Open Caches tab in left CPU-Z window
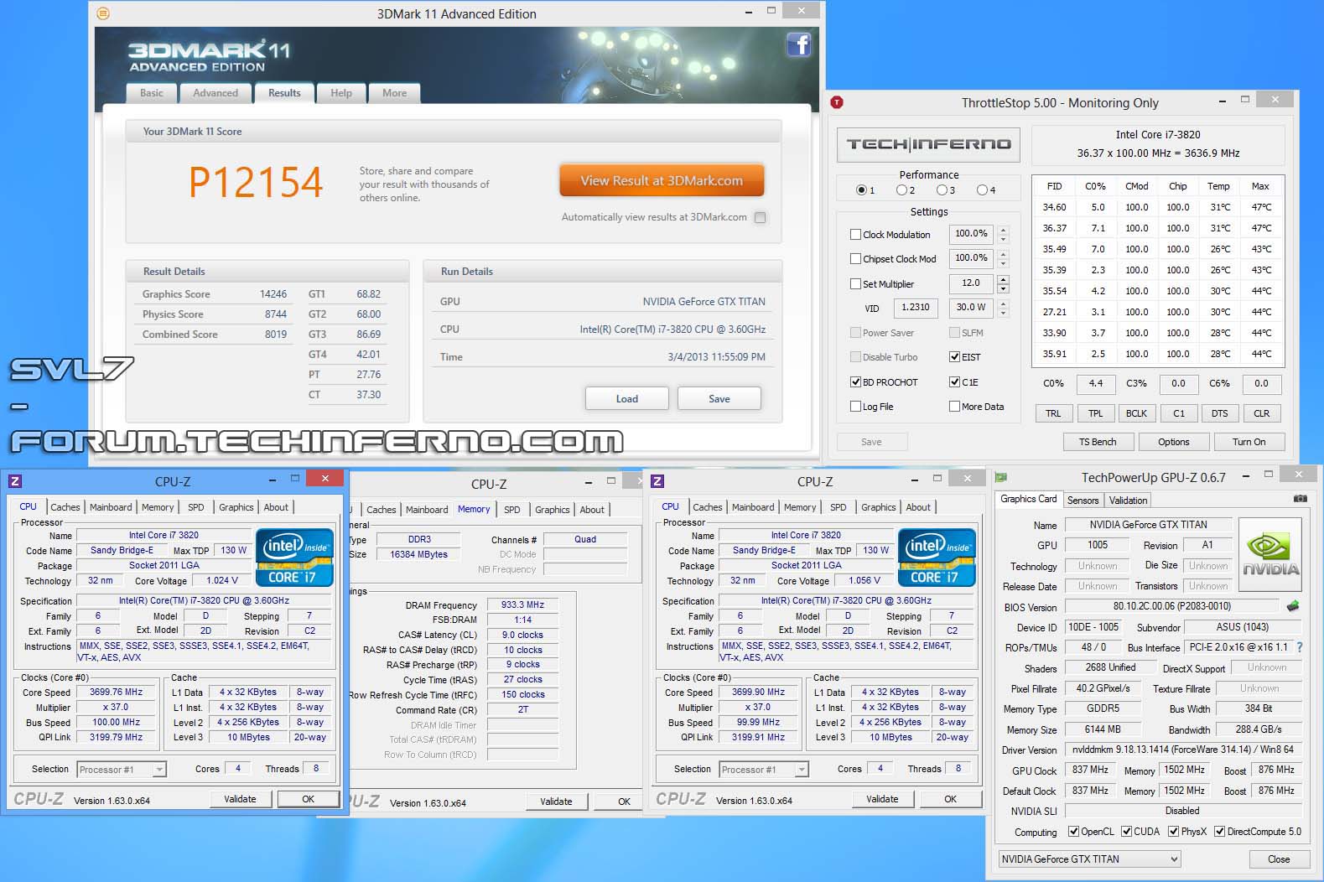This screenshot has height=882, width=1324. (65, 507)
